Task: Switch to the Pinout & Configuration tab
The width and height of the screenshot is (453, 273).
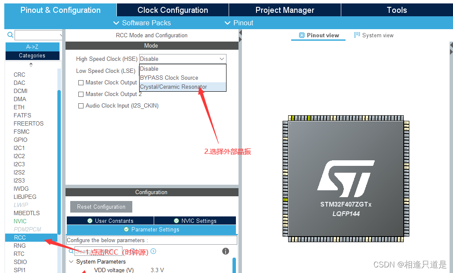Action: [x=60, y=10]
